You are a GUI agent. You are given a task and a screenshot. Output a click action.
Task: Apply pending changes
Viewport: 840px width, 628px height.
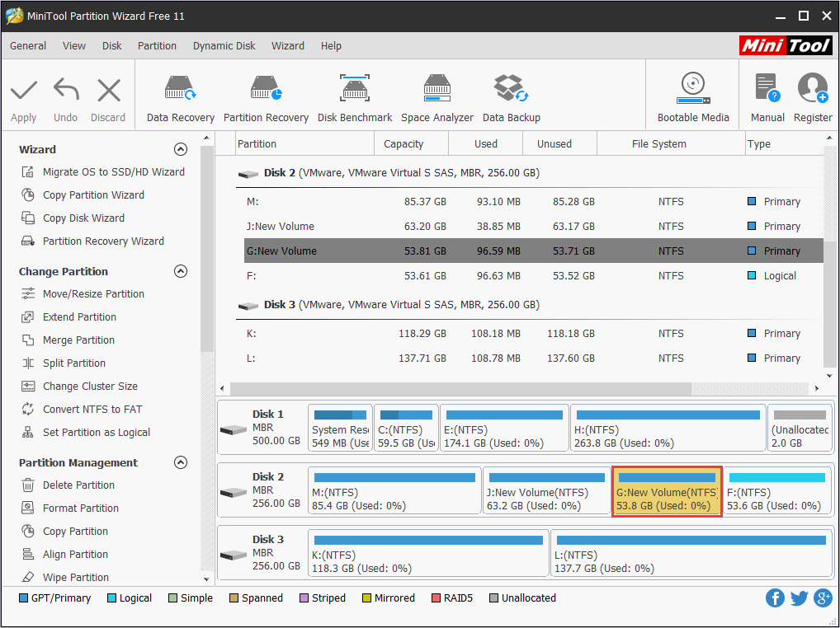[23, 95]
